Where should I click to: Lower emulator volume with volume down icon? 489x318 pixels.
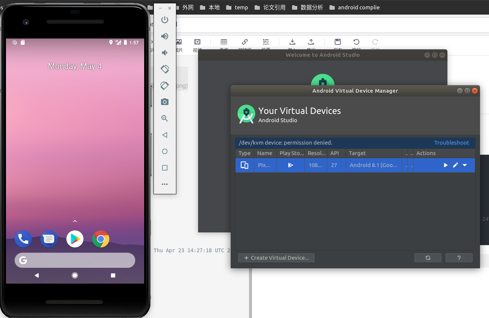point(165,53)
